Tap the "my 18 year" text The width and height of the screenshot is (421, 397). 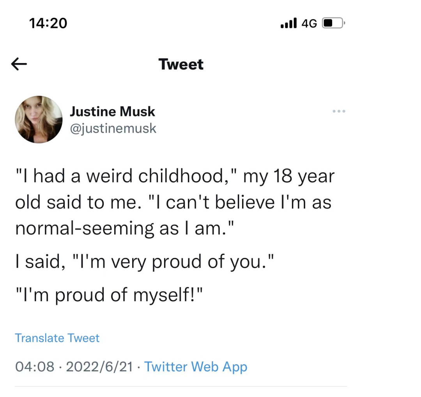[288, 177]
